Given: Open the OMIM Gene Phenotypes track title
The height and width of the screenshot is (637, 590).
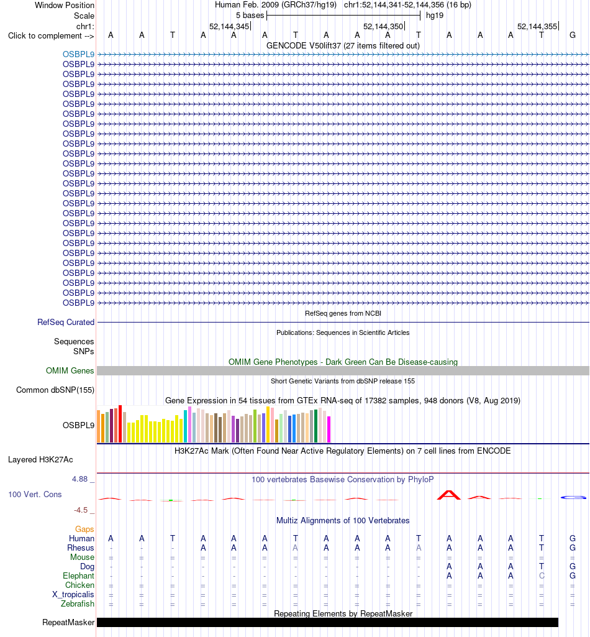Looking at the screenshot, I should click(343, 362).
